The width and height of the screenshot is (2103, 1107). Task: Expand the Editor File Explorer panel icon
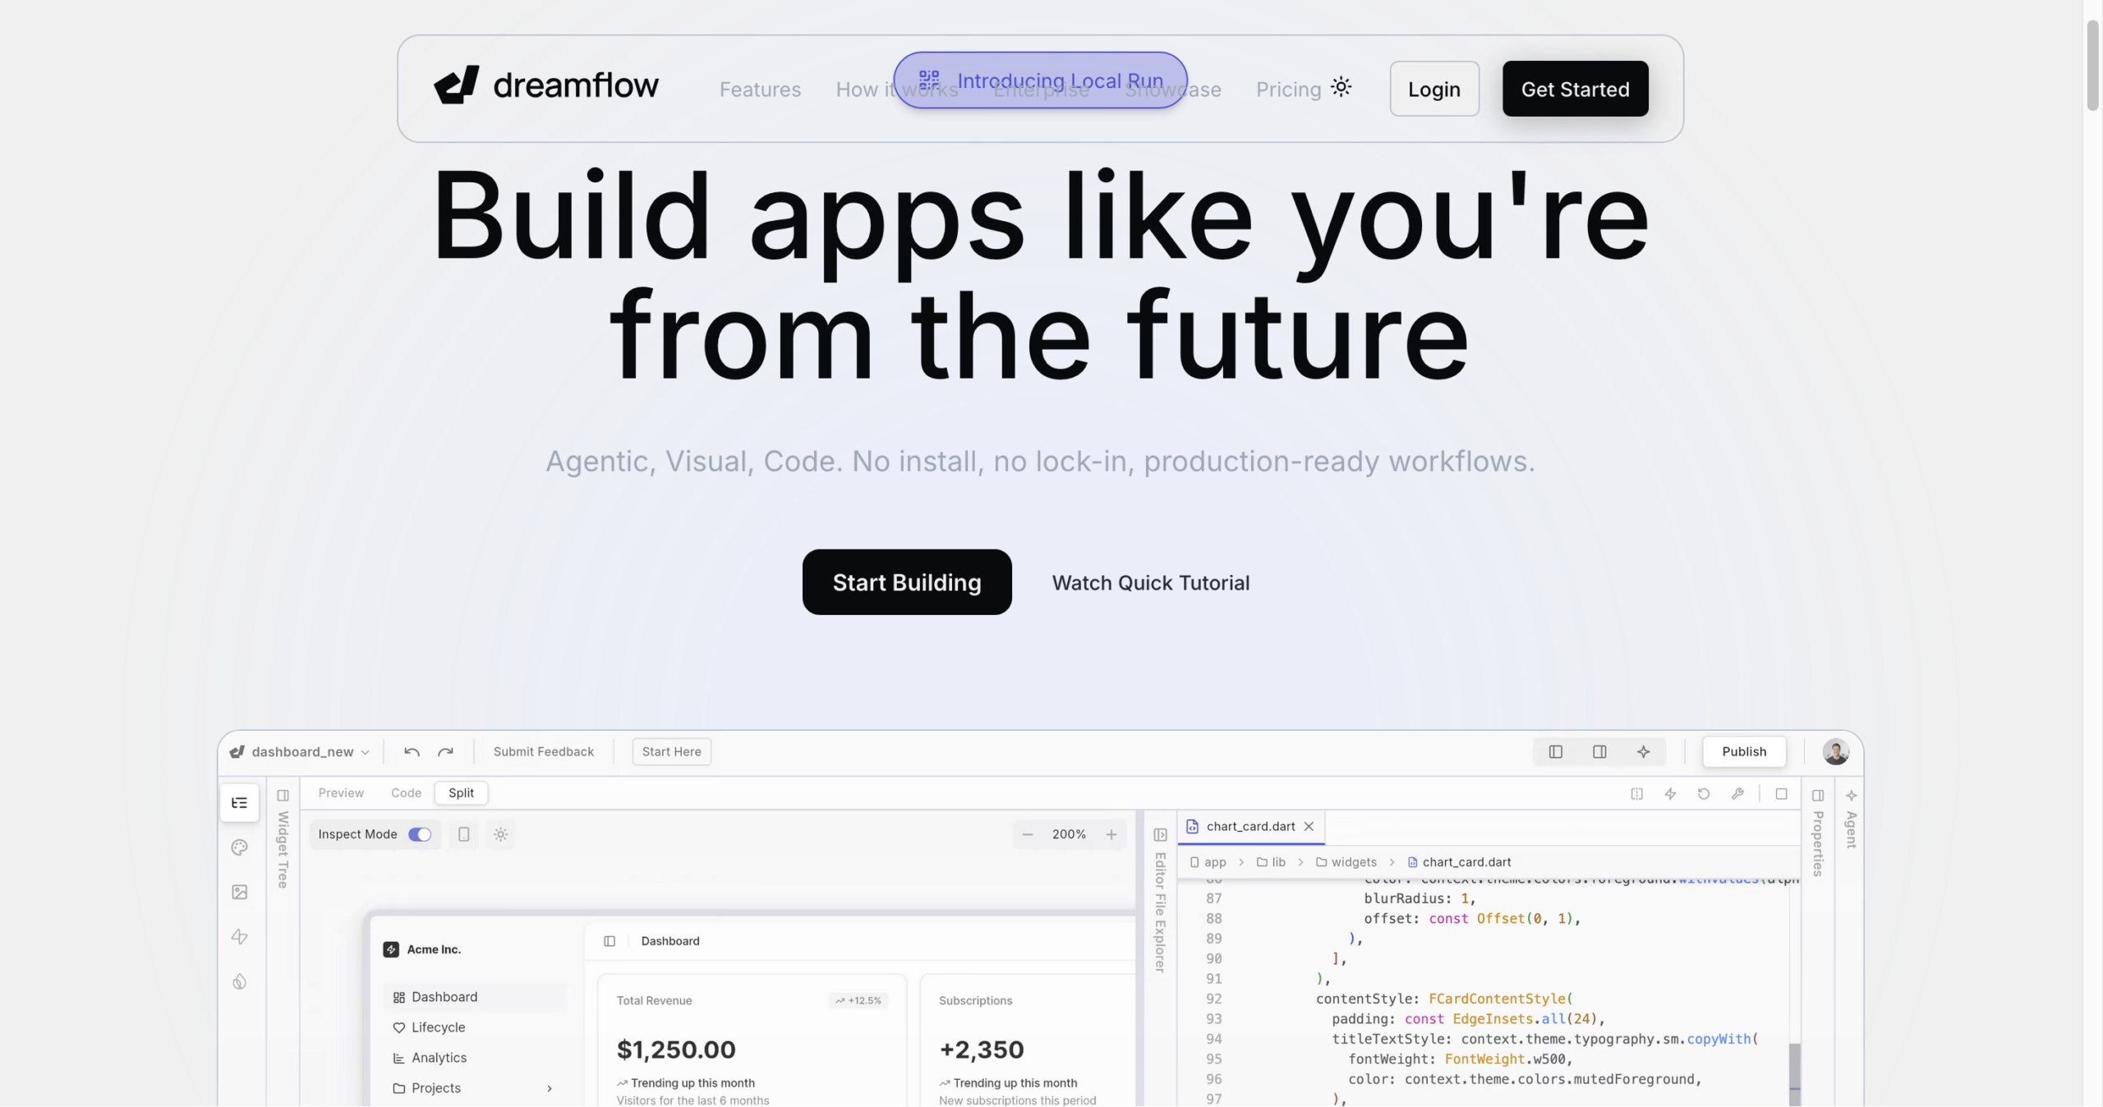1160,835
